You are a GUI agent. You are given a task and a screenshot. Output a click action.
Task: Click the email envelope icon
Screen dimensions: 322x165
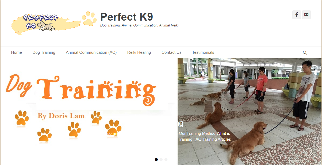[x=306, y=14]
